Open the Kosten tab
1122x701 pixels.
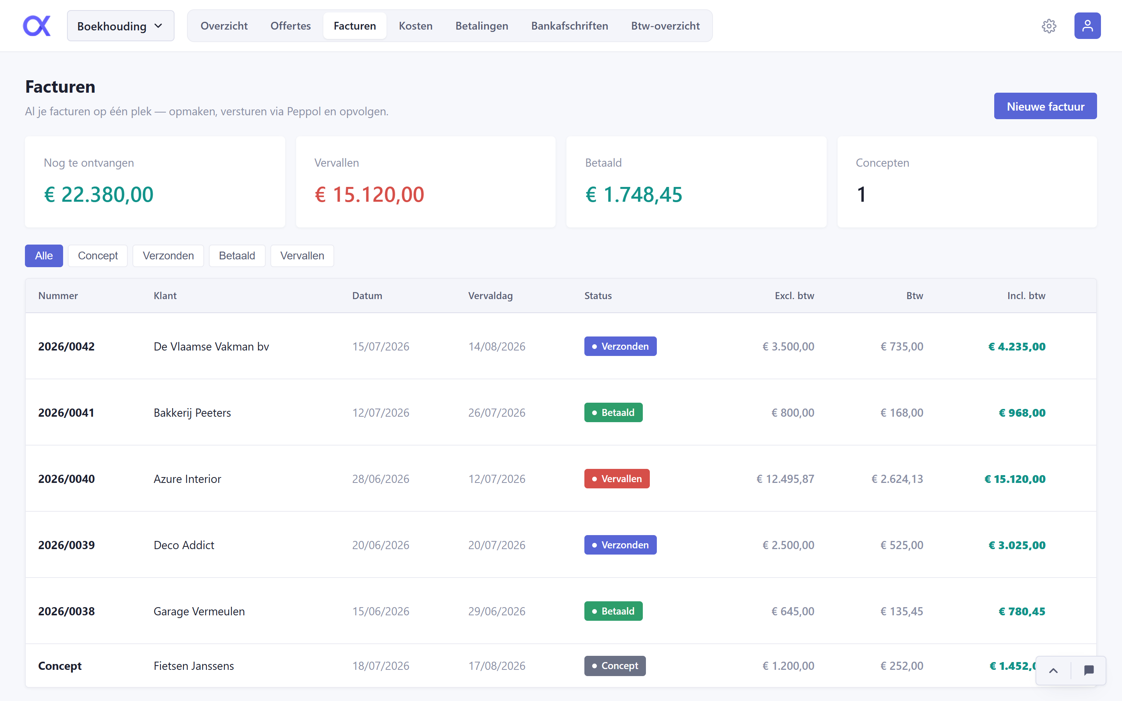pos(415,26)
